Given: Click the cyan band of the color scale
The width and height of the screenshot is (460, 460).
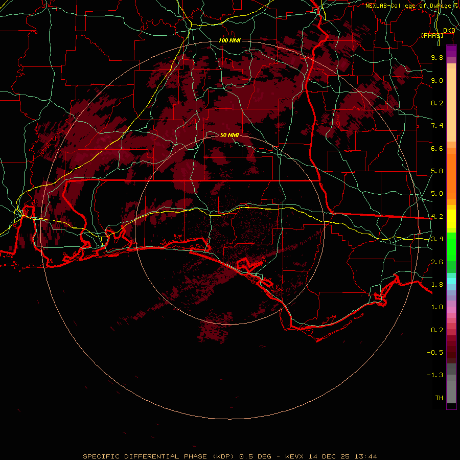Looking at the screenshot, I should (451, 281).
